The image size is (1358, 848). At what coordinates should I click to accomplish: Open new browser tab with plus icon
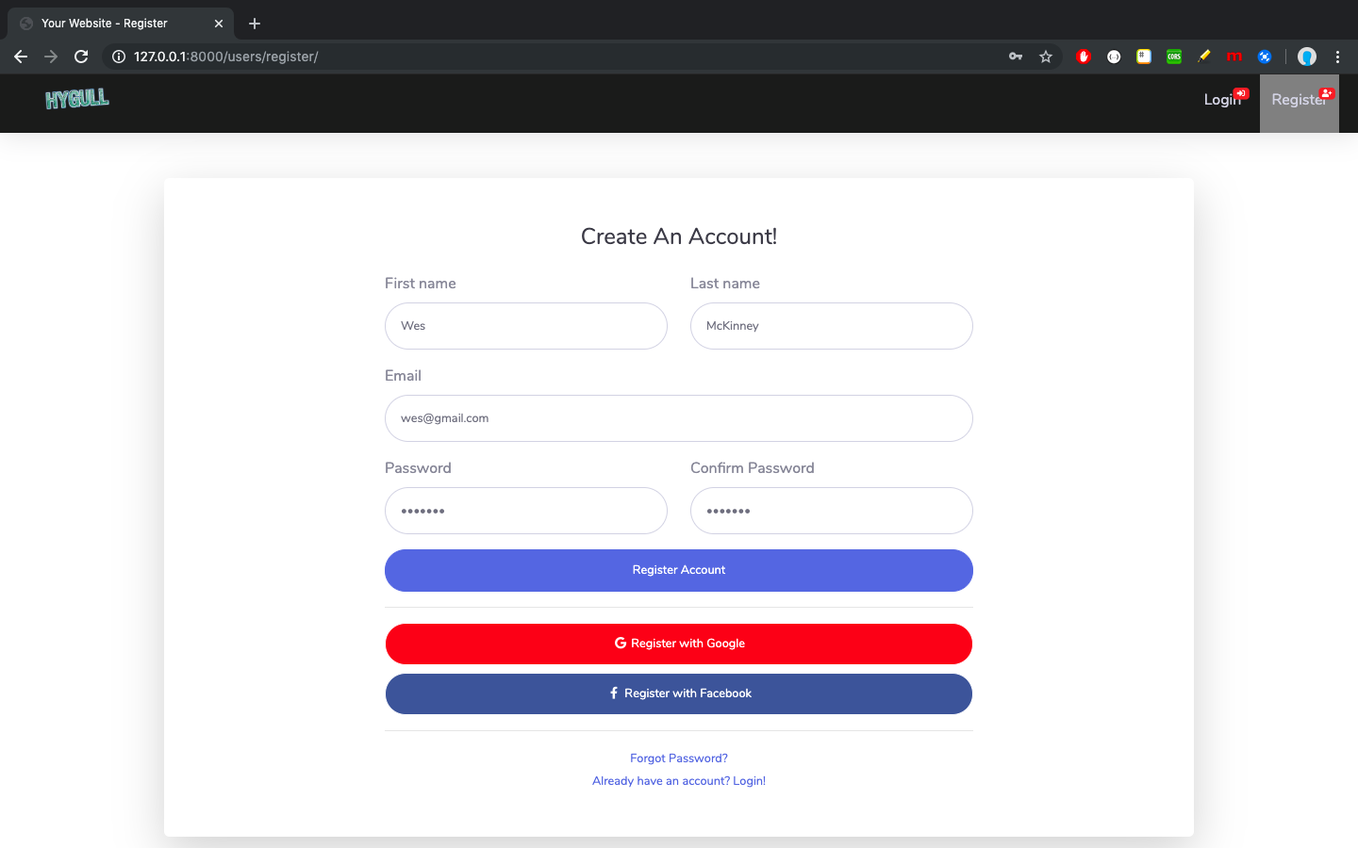[255, 24]
